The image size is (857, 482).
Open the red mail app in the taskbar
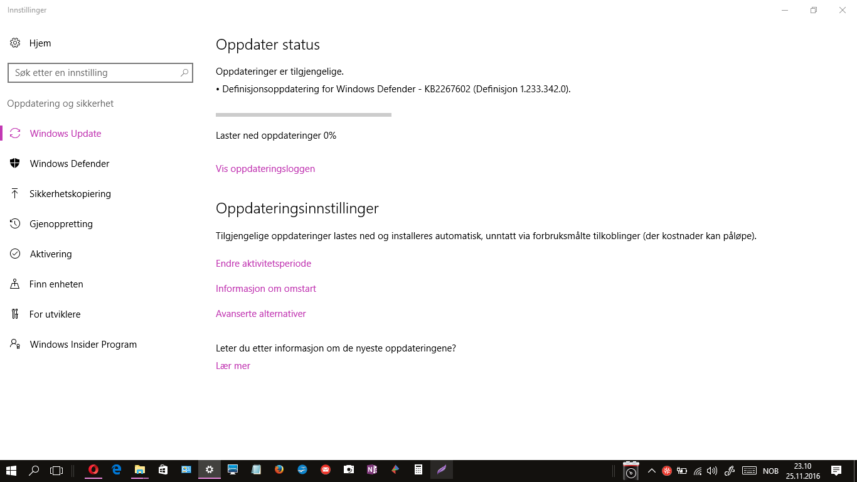click(326, 469)
